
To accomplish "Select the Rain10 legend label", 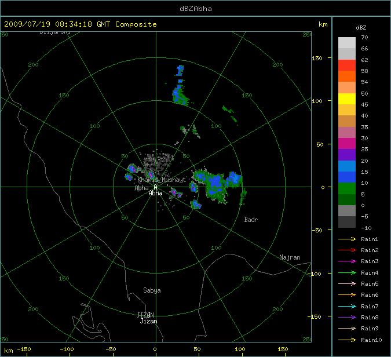I will tap(371, 340).
